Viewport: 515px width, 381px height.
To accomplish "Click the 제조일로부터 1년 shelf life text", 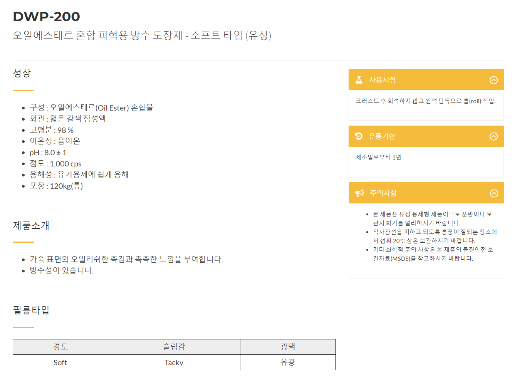I will [x=378, y=157].
